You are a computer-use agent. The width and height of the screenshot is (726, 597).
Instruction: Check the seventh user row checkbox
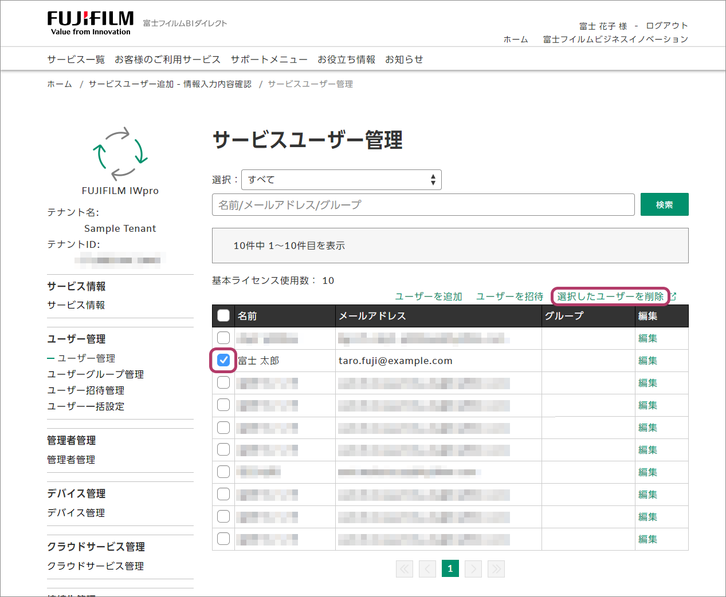coord(223,472)
